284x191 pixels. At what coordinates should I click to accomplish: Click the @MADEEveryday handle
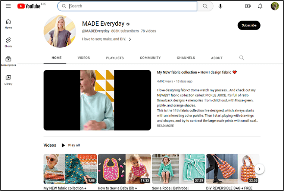[96, 31]
